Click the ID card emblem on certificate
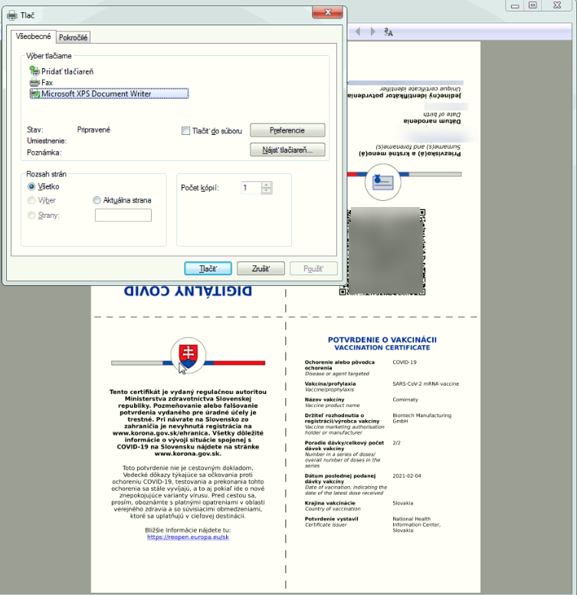577x595 pixels. point(383,182)
